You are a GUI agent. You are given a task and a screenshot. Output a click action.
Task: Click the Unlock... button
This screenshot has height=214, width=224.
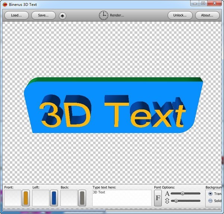[180, 15]
